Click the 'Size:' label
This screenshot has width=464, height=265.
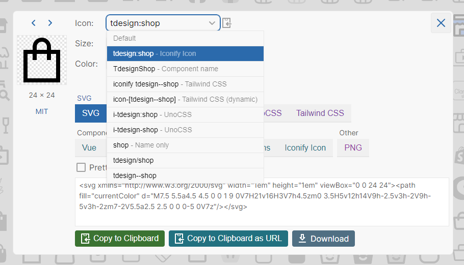pyautogui.click(x=84, y=43)
